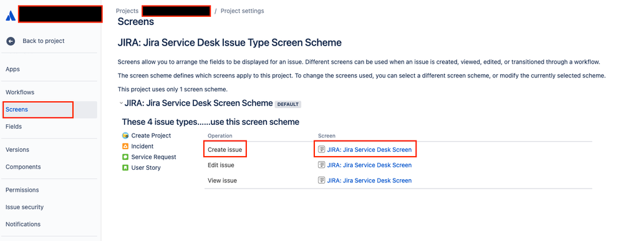Click 'This project uses only 1 screen scheme' text

tap(173, 89)
